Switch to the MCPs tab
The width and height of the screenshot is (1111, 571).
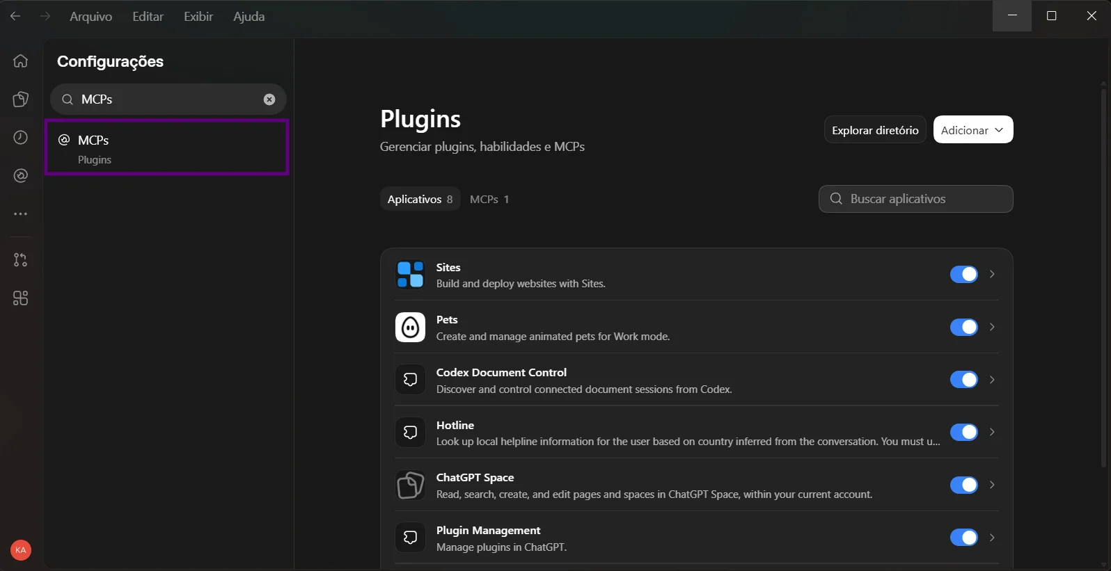[x=489, y=199]
